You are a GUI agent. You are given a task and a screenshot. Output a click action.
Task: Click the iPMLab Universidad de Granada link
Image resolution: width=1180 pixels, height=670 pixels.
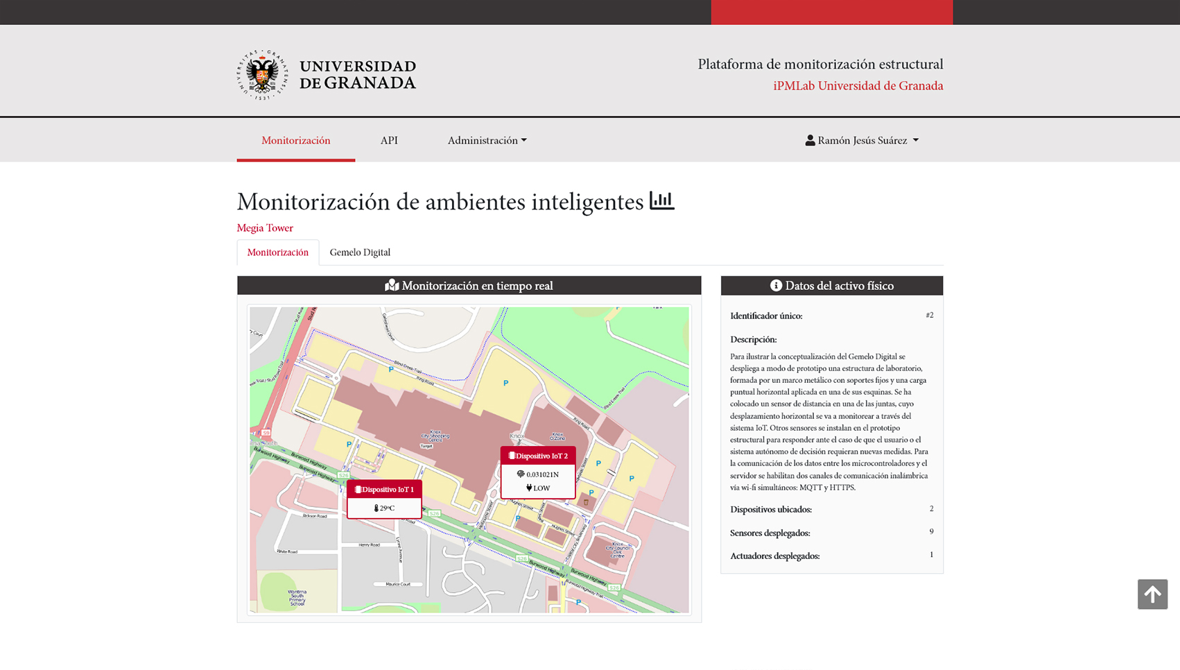[859, 85]
